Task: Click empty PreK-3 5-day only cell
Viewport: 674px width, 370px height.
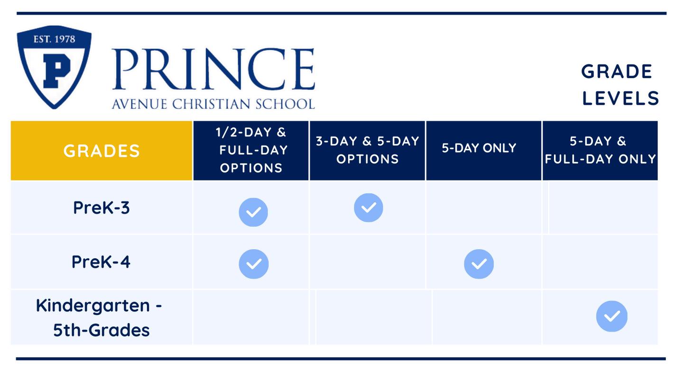Action: pyautogui.click(x=484, y=208)
